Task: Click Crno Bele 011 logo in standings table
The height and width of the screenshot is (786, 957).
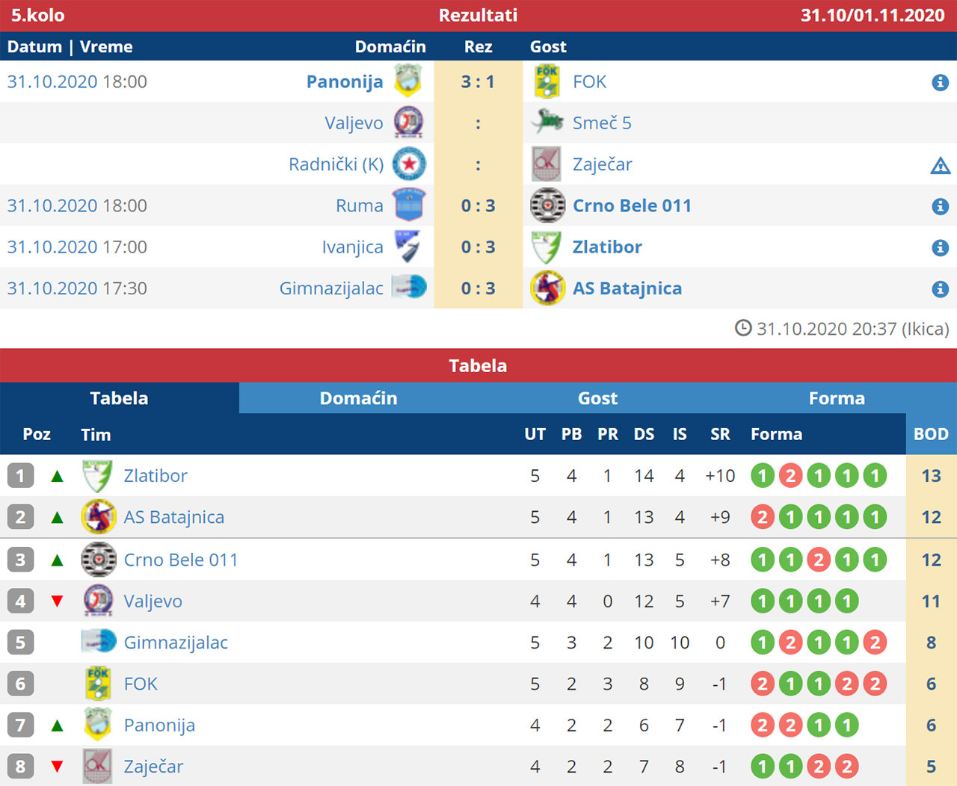Action: click(99, 560)
